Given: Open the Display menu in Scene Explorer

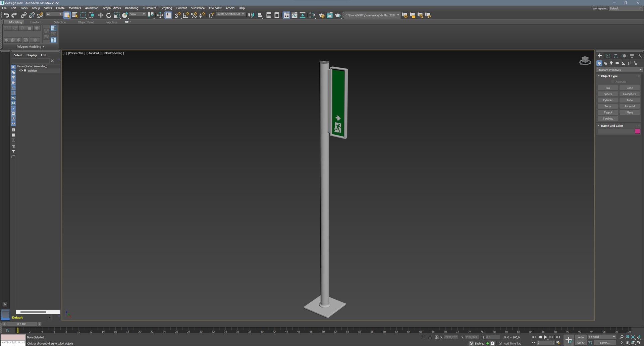Looking at the screenshot, I should [32, 55].
